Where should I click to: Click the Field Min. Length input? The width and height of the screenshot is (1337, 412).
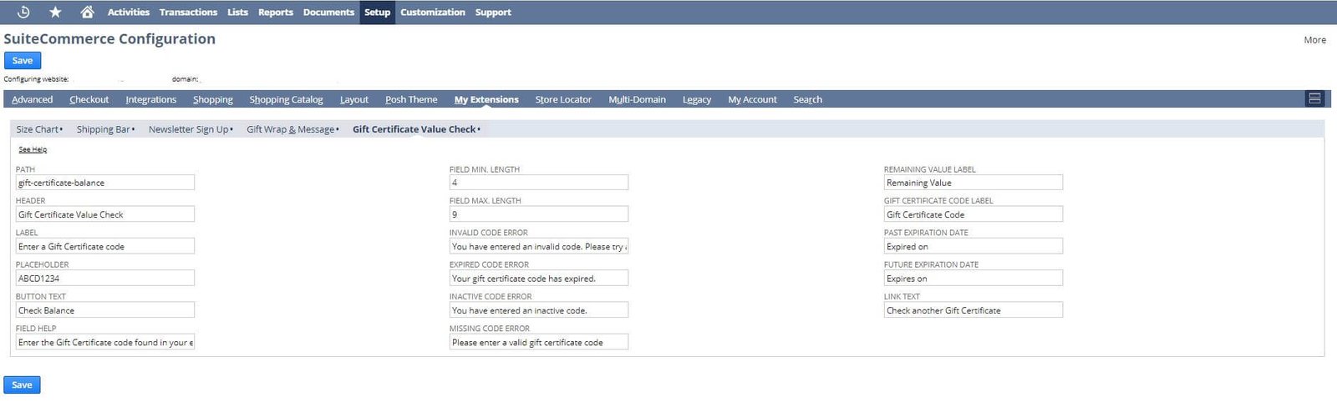539,183
